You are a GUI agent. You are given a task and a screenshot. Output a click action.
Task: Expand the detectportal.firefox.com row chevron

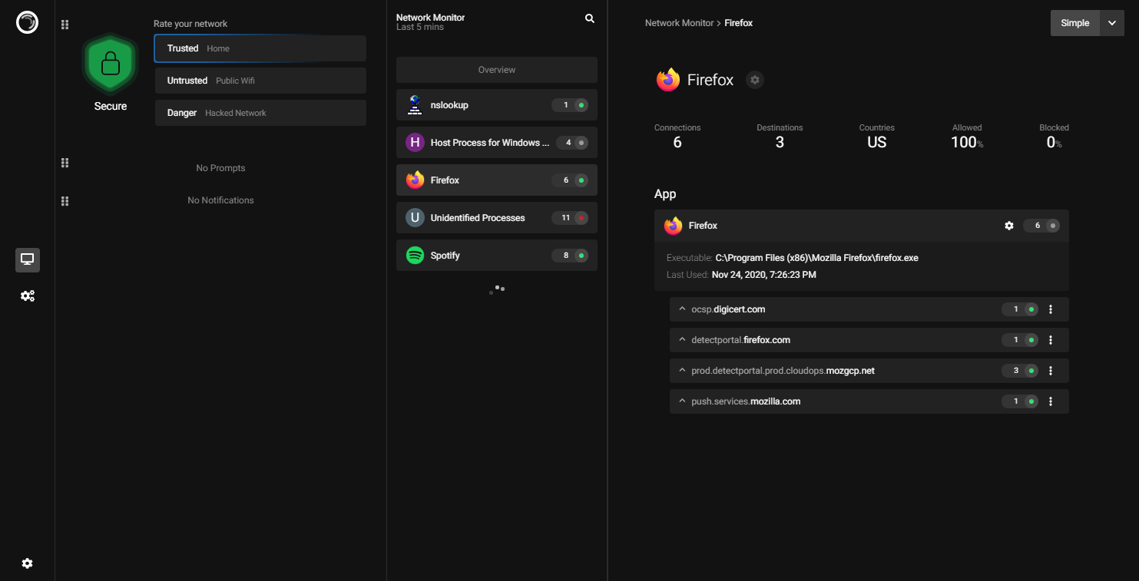[x=681, y=339]
